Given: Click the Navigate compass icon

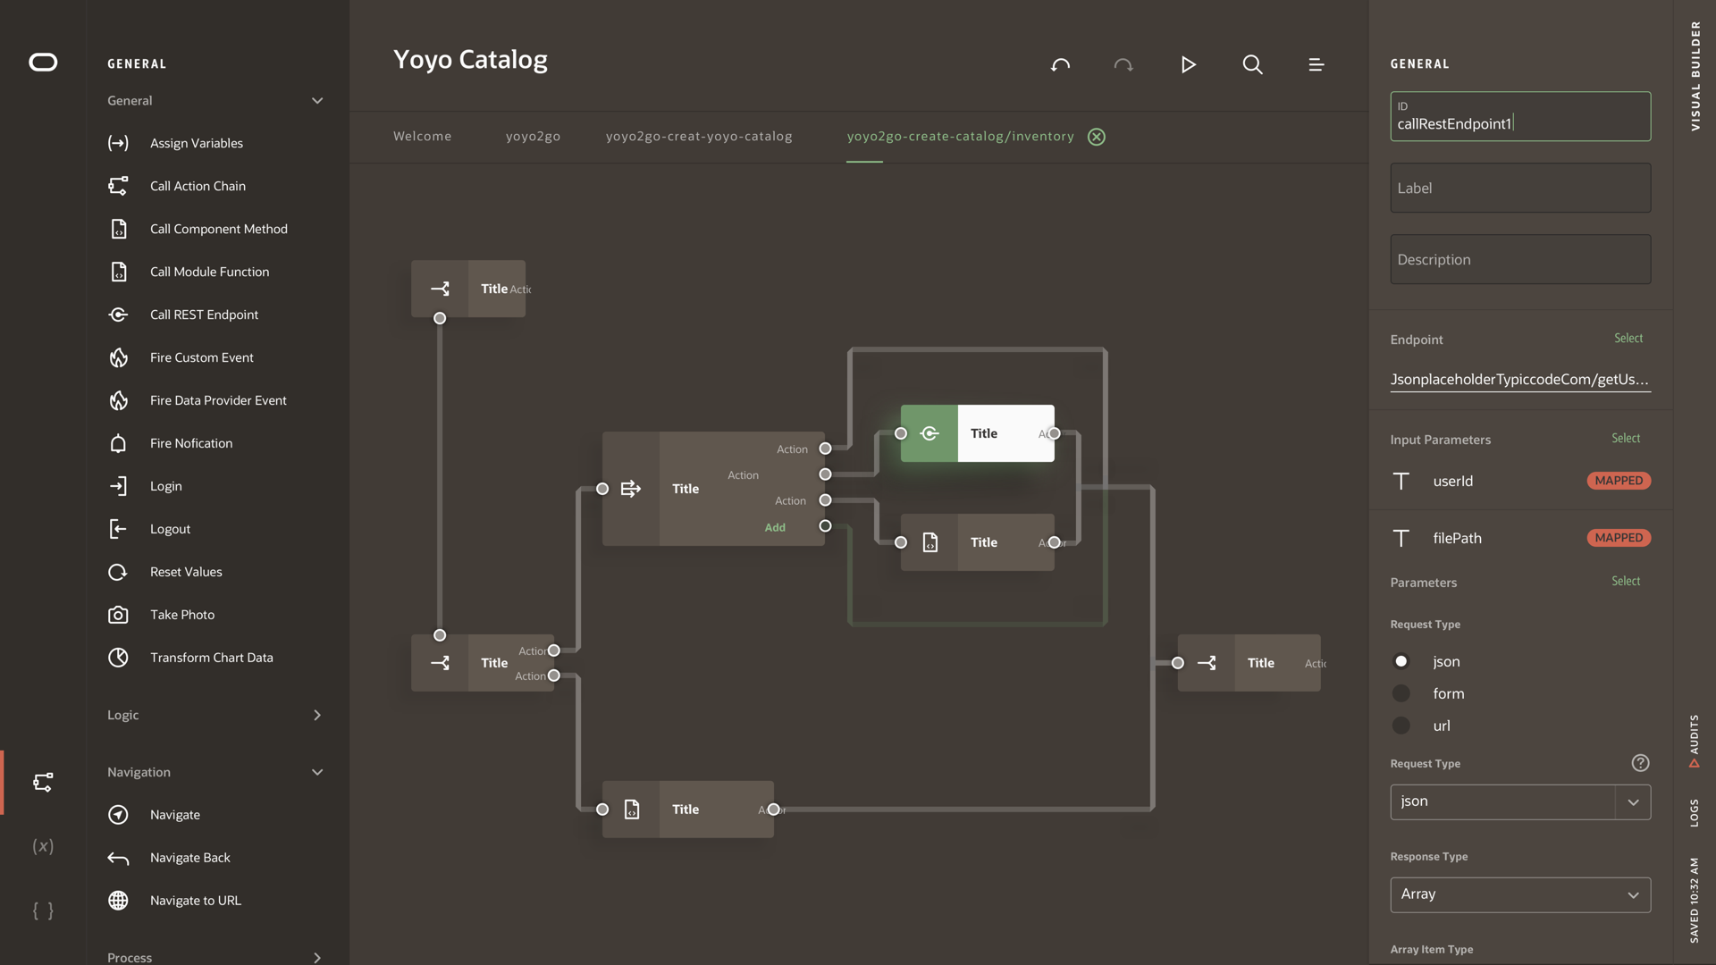Looking at the screenshot, I should [x=118, y=815].
